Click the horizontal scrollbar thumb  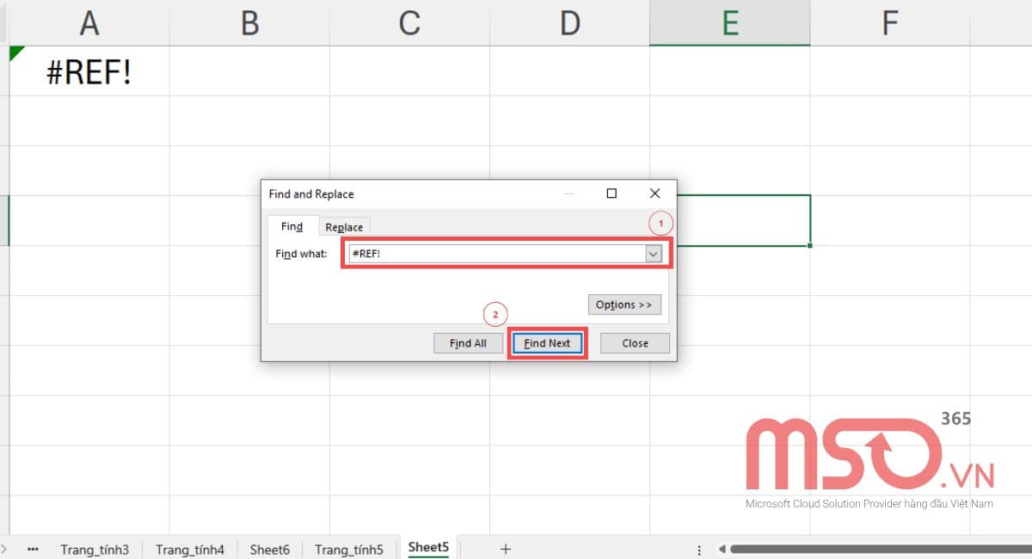tap(881, 549)
